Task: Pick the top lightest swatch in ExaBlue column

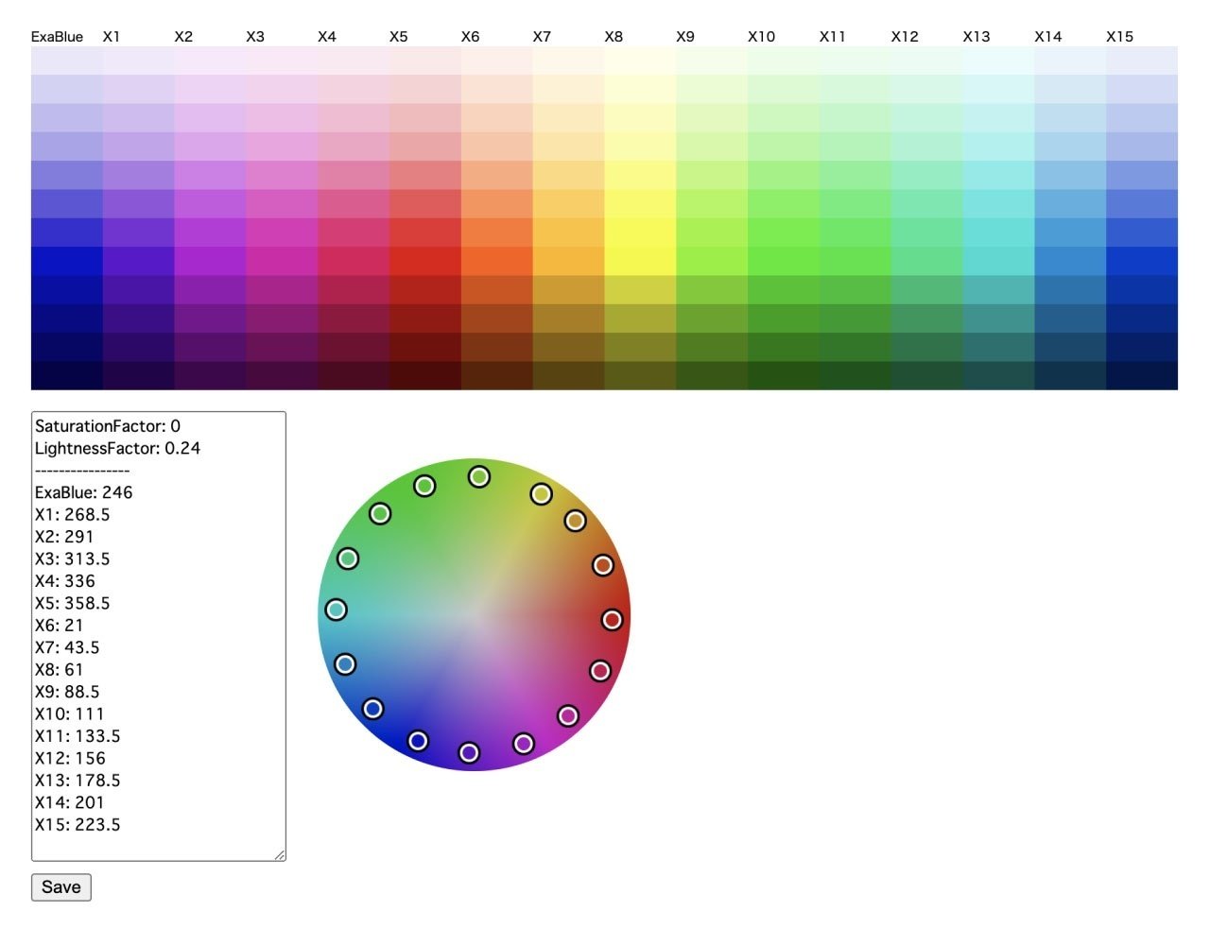Action: 66,60
